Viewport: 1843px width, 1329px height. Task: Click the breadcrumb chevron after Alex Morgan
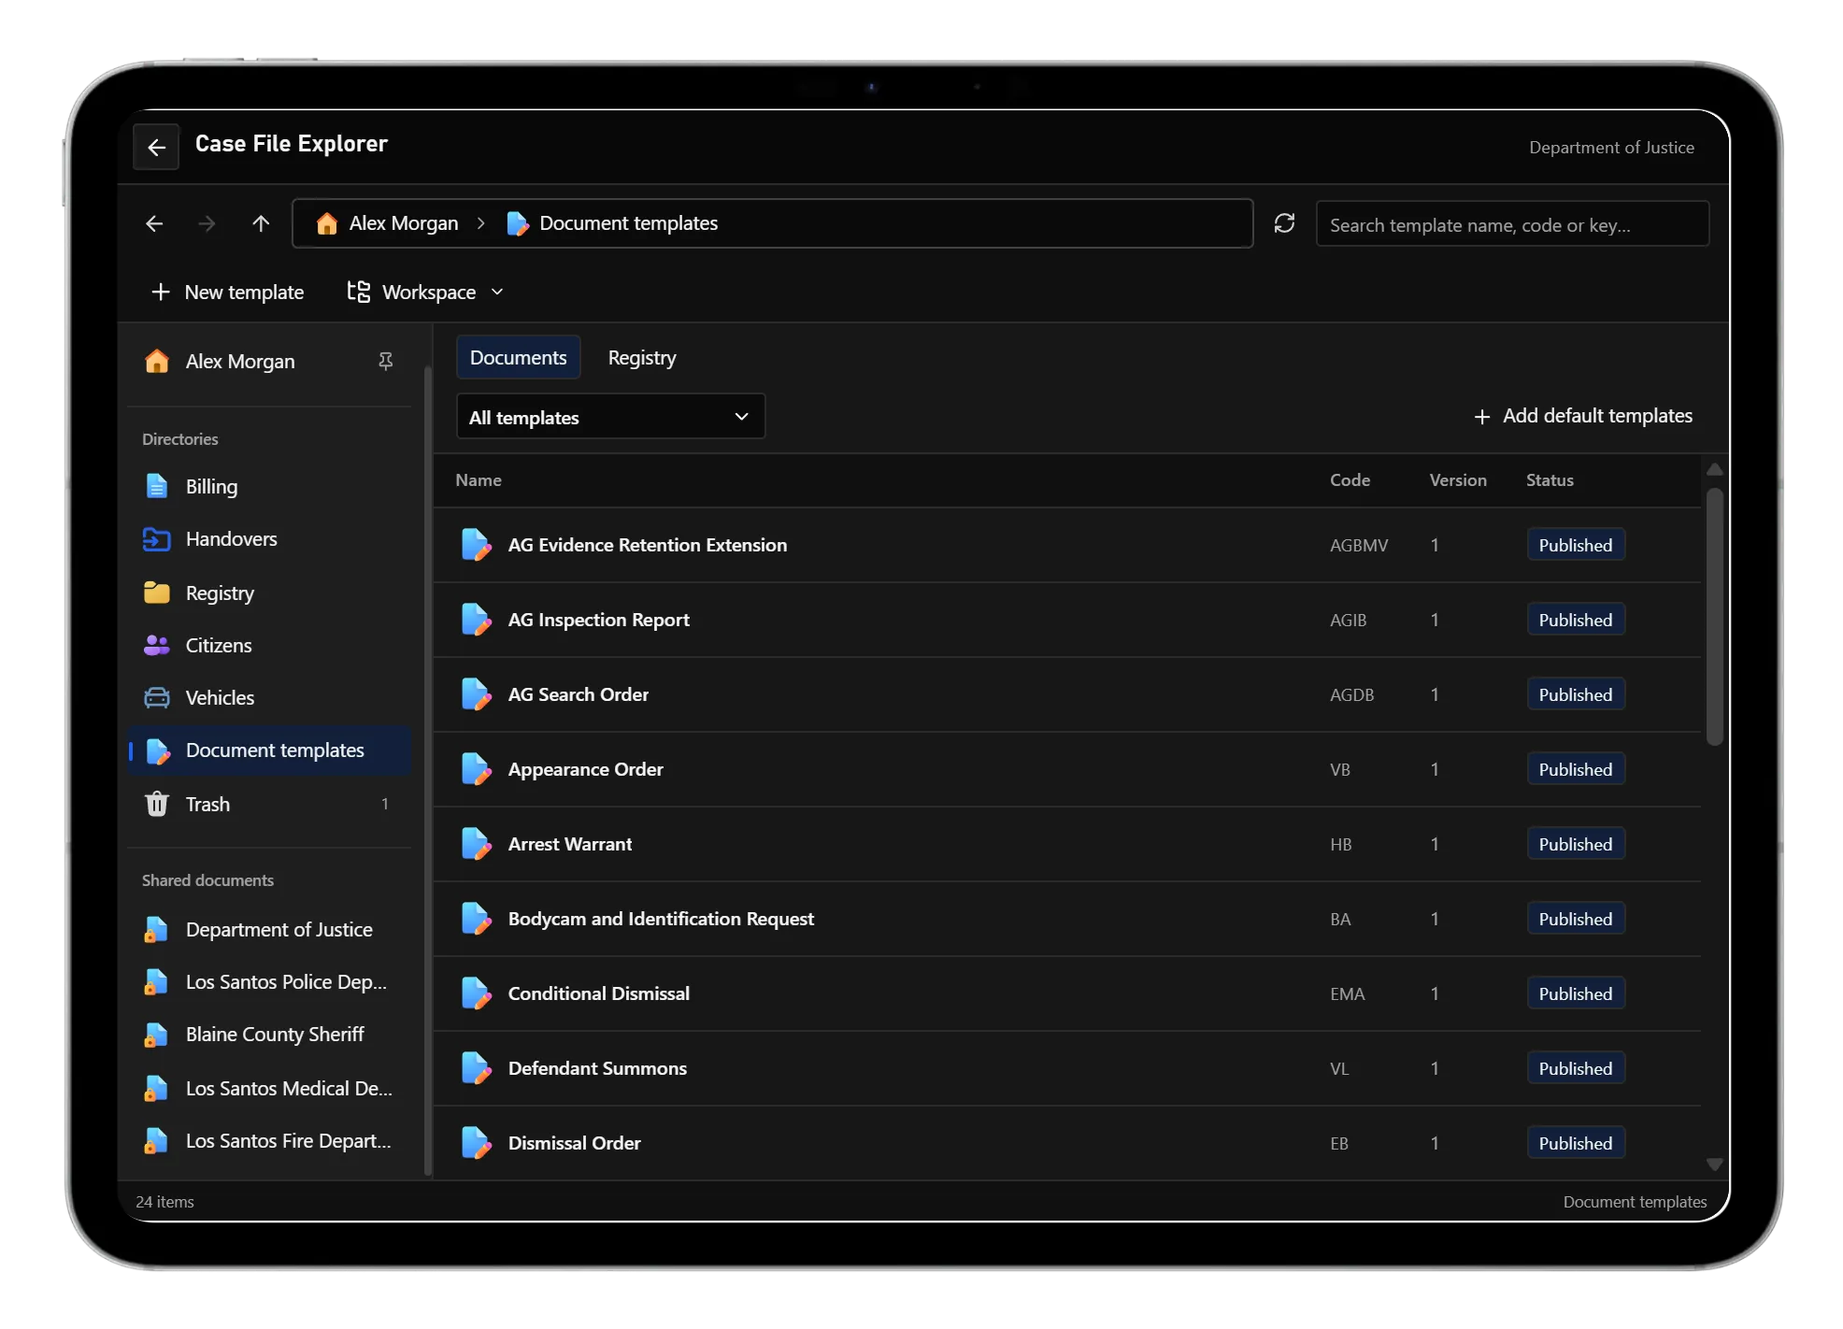pos(481,223)
